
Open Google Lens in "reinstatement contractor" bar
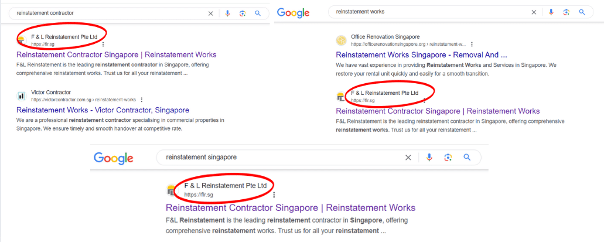click(x=242, y=13)
